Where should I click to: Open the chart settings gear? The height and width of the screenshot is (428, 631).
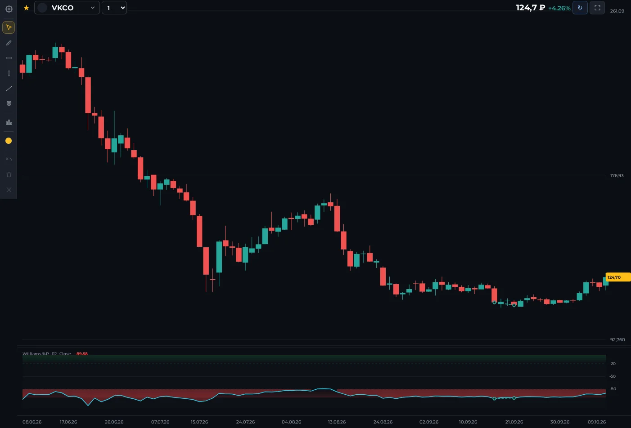coord(9,9)
